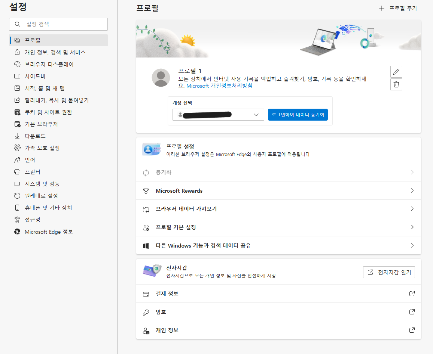Click the 브라우저 데이터 가져오기 folder icon
The width and height of the screenshot is (433, 354).
tap(146, 209)
